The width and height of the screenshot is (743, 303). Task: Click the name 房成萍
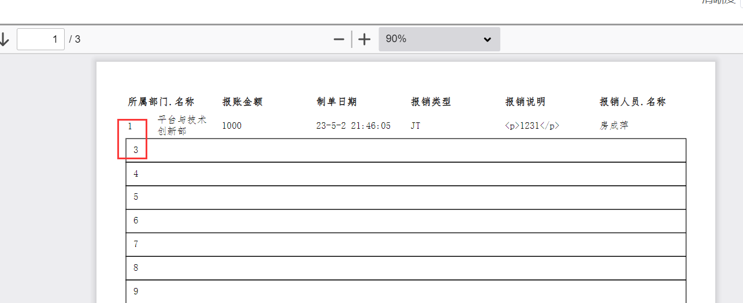614,125
